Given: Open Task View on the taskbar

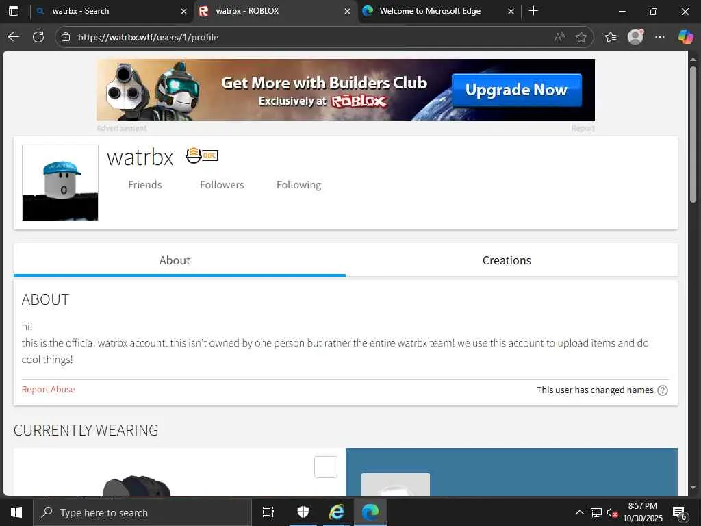Looking at the screenshot, I should tap(268, 512).
